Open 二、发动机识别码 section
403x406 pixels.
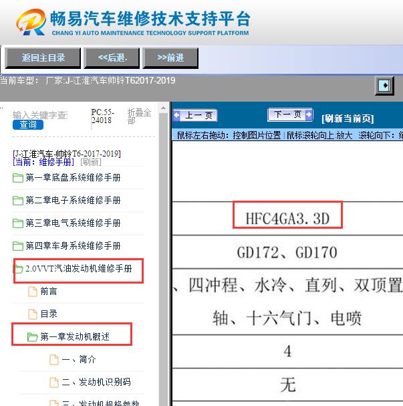click(96, 382)
